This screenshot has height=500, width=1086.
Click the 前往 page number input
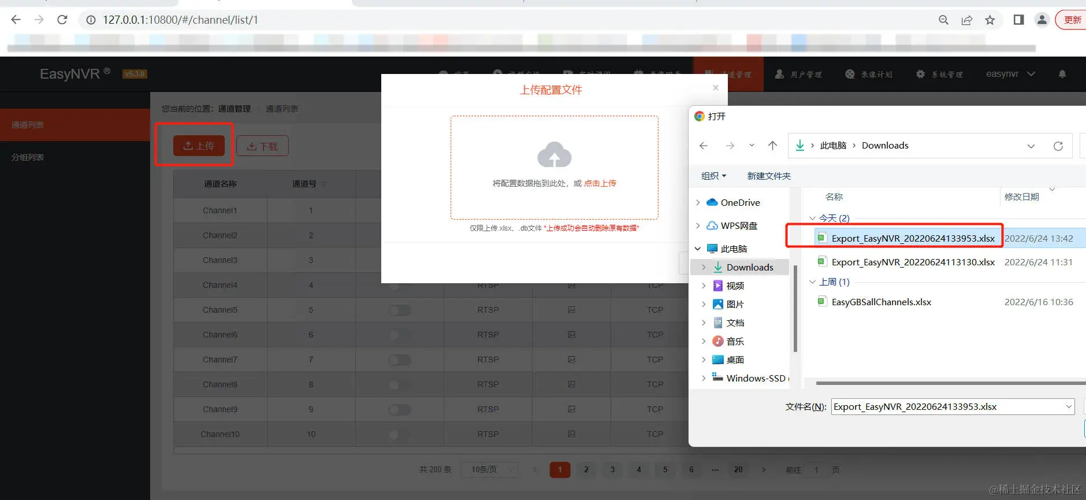(x=816, y=470)
